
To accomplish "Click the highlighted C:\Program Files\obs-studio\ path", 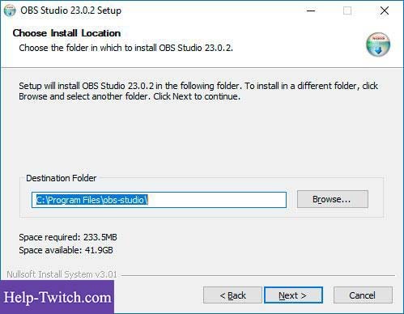I will (x=92, y=200).
